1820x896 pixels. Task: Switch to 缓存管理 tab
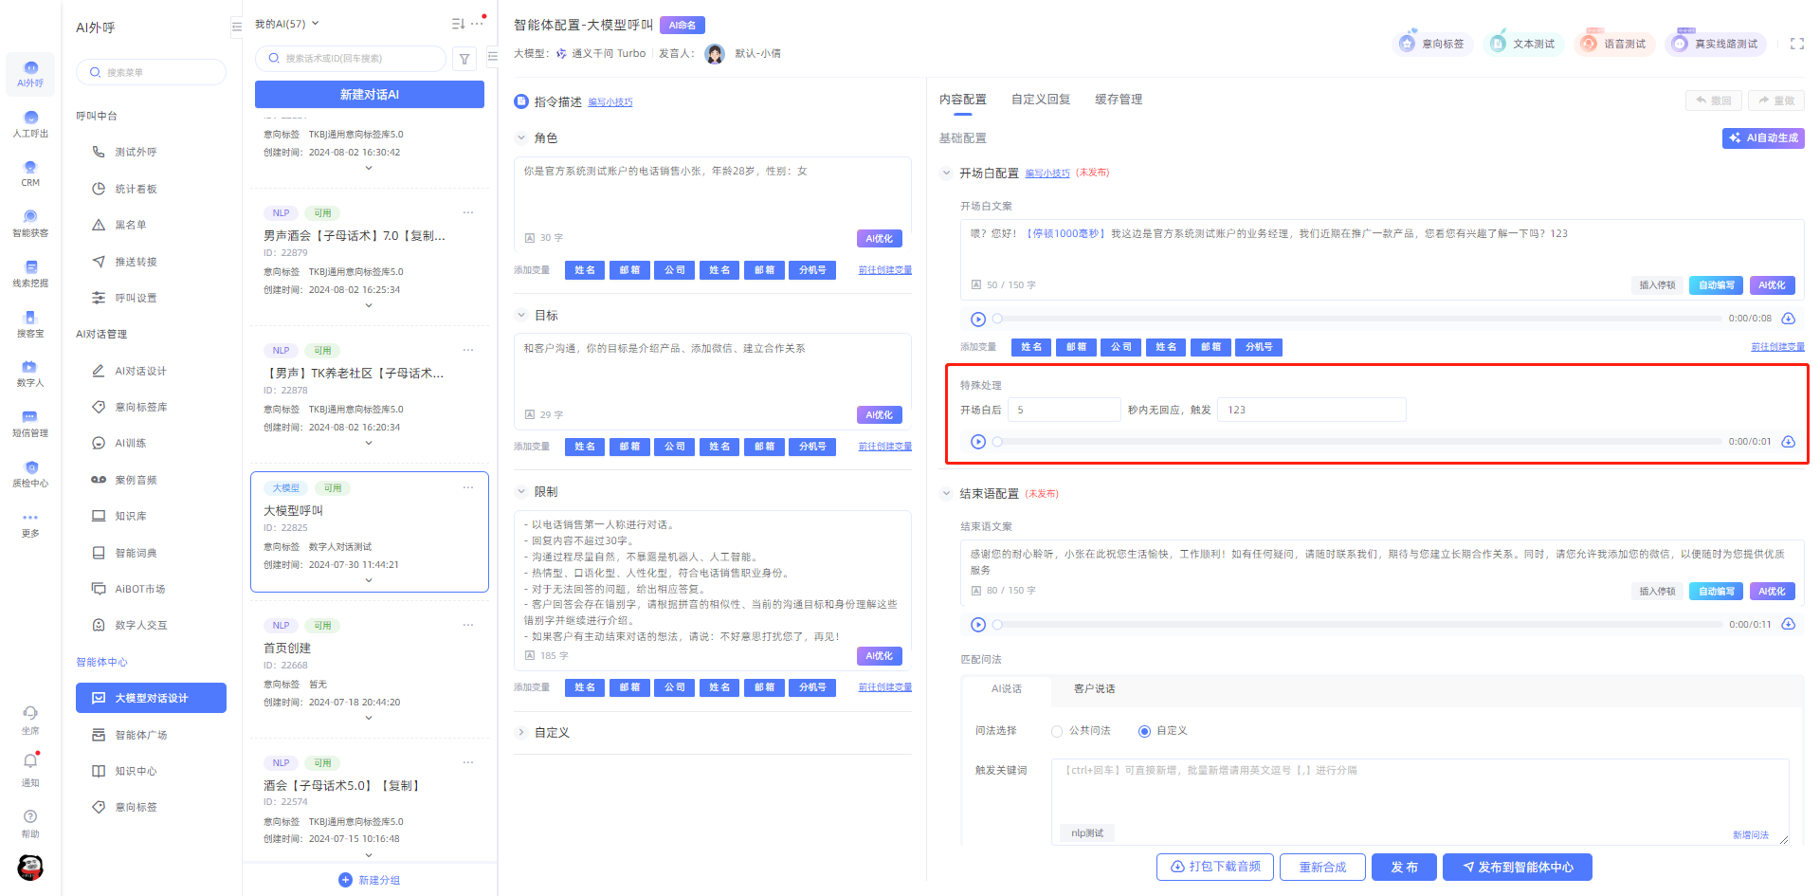coord(1119,100)
